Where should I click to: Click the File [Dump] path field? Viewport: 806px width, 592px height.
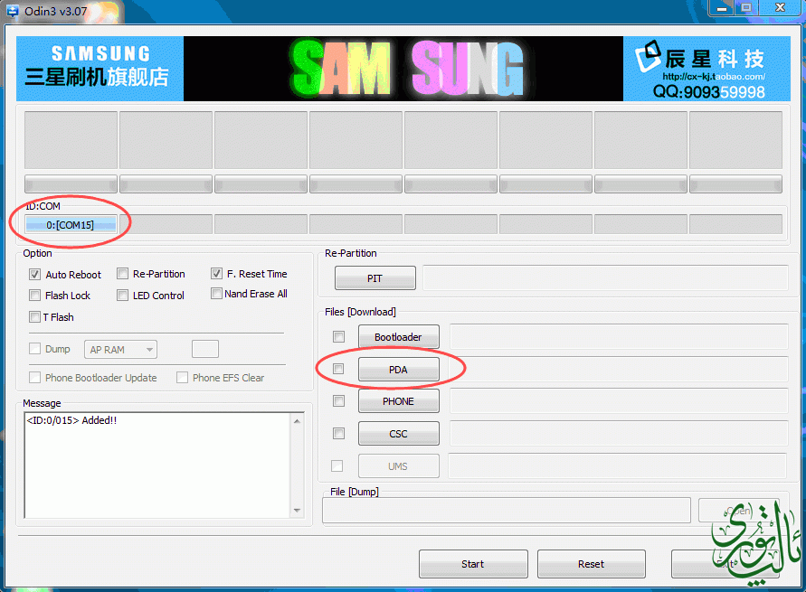(x=507, y=511)
